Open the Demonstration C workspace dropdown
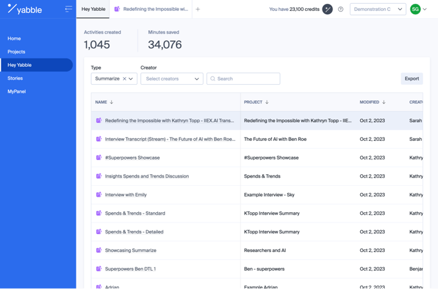This screenshot has width=438, height=290. tap(378, 9)
